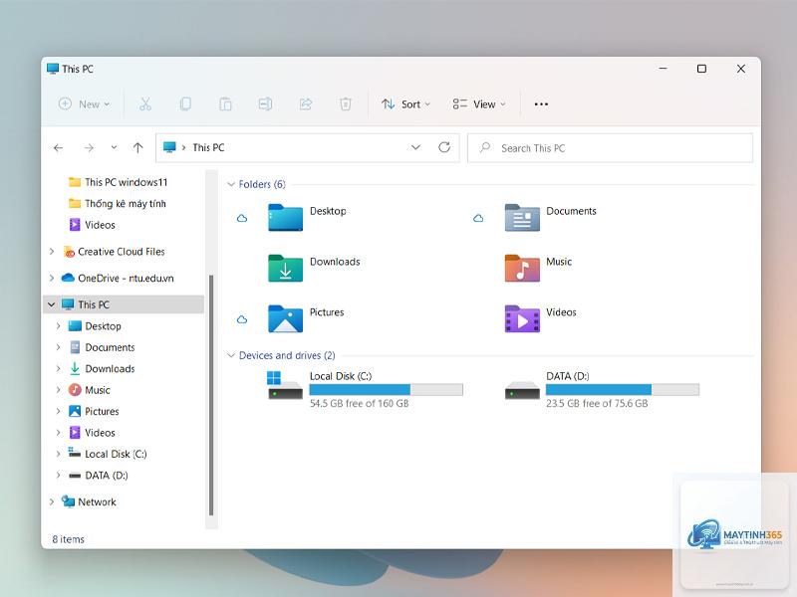Click the Local Disk (C:) usage bar

pyautogui.click(x=387, y=389)
